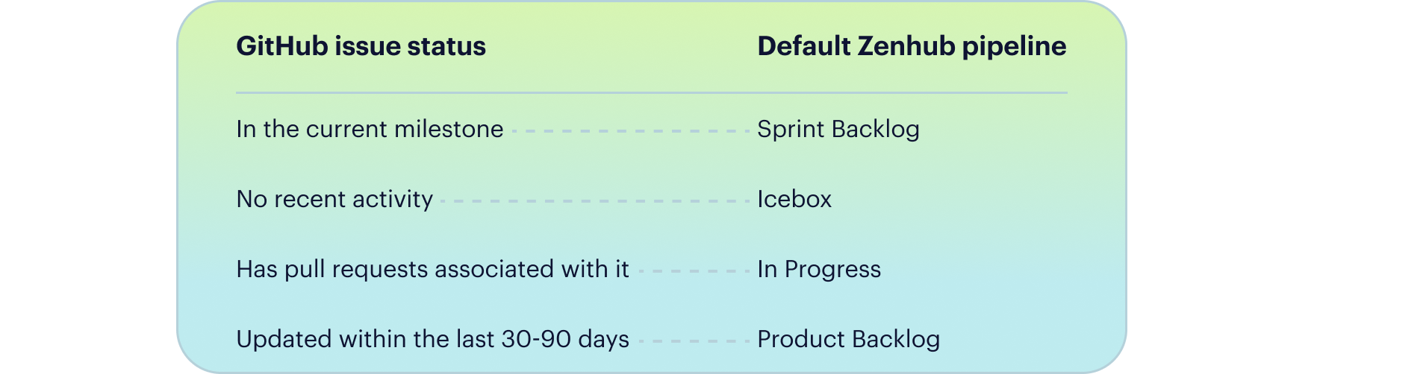1426x374 pixels.
Task: Select 'Updated within the last 30-90 days'
Action: 432,339
